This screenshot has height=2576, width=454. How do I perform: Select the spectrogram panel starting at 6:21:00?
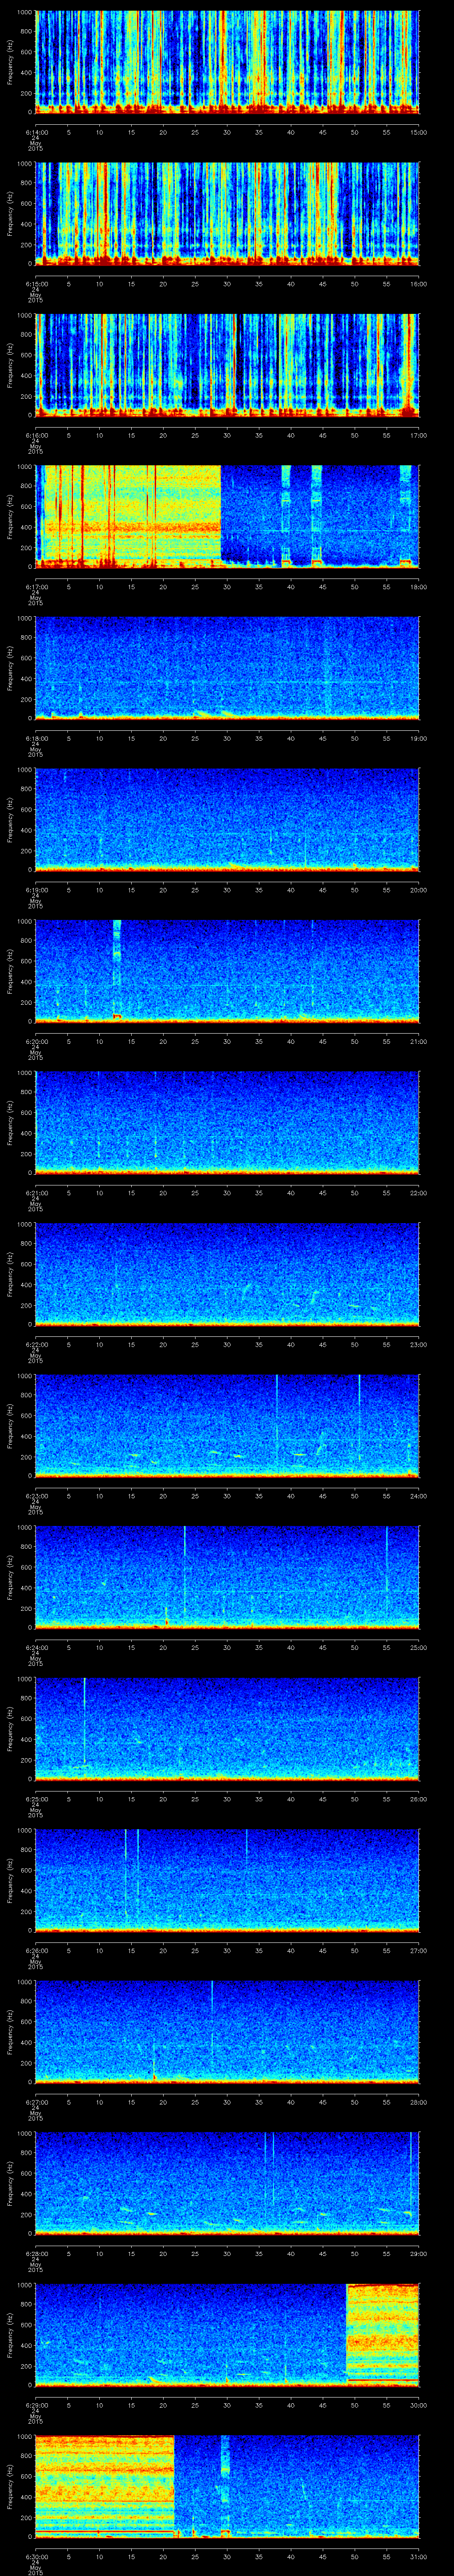(x=227, y=1122)
